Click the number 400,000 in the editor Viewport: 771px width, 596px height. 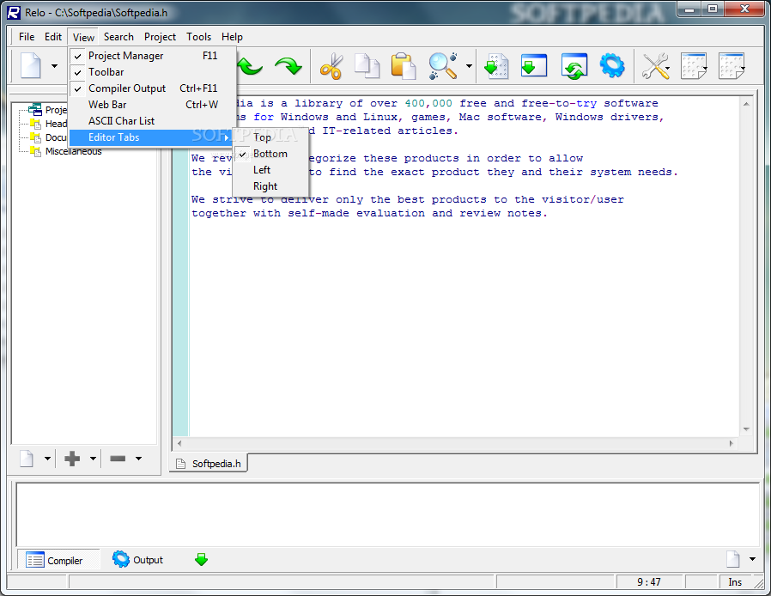coord(428,103)
